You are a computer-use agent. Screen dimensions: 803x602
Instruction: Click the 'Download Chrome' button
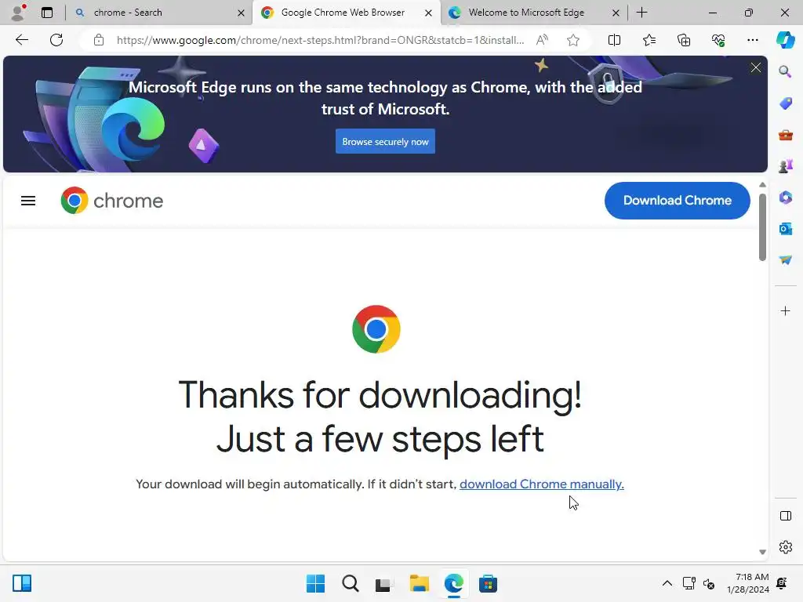point(677,200)
